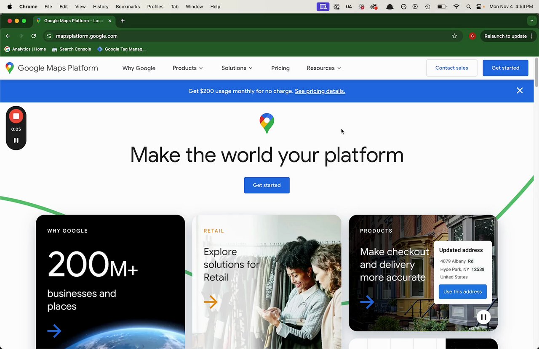Pause the screen recording widget

pyautogui.click(x=16, y=140)
